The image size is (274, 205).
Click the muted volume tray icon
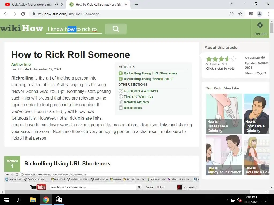(239, 200)
